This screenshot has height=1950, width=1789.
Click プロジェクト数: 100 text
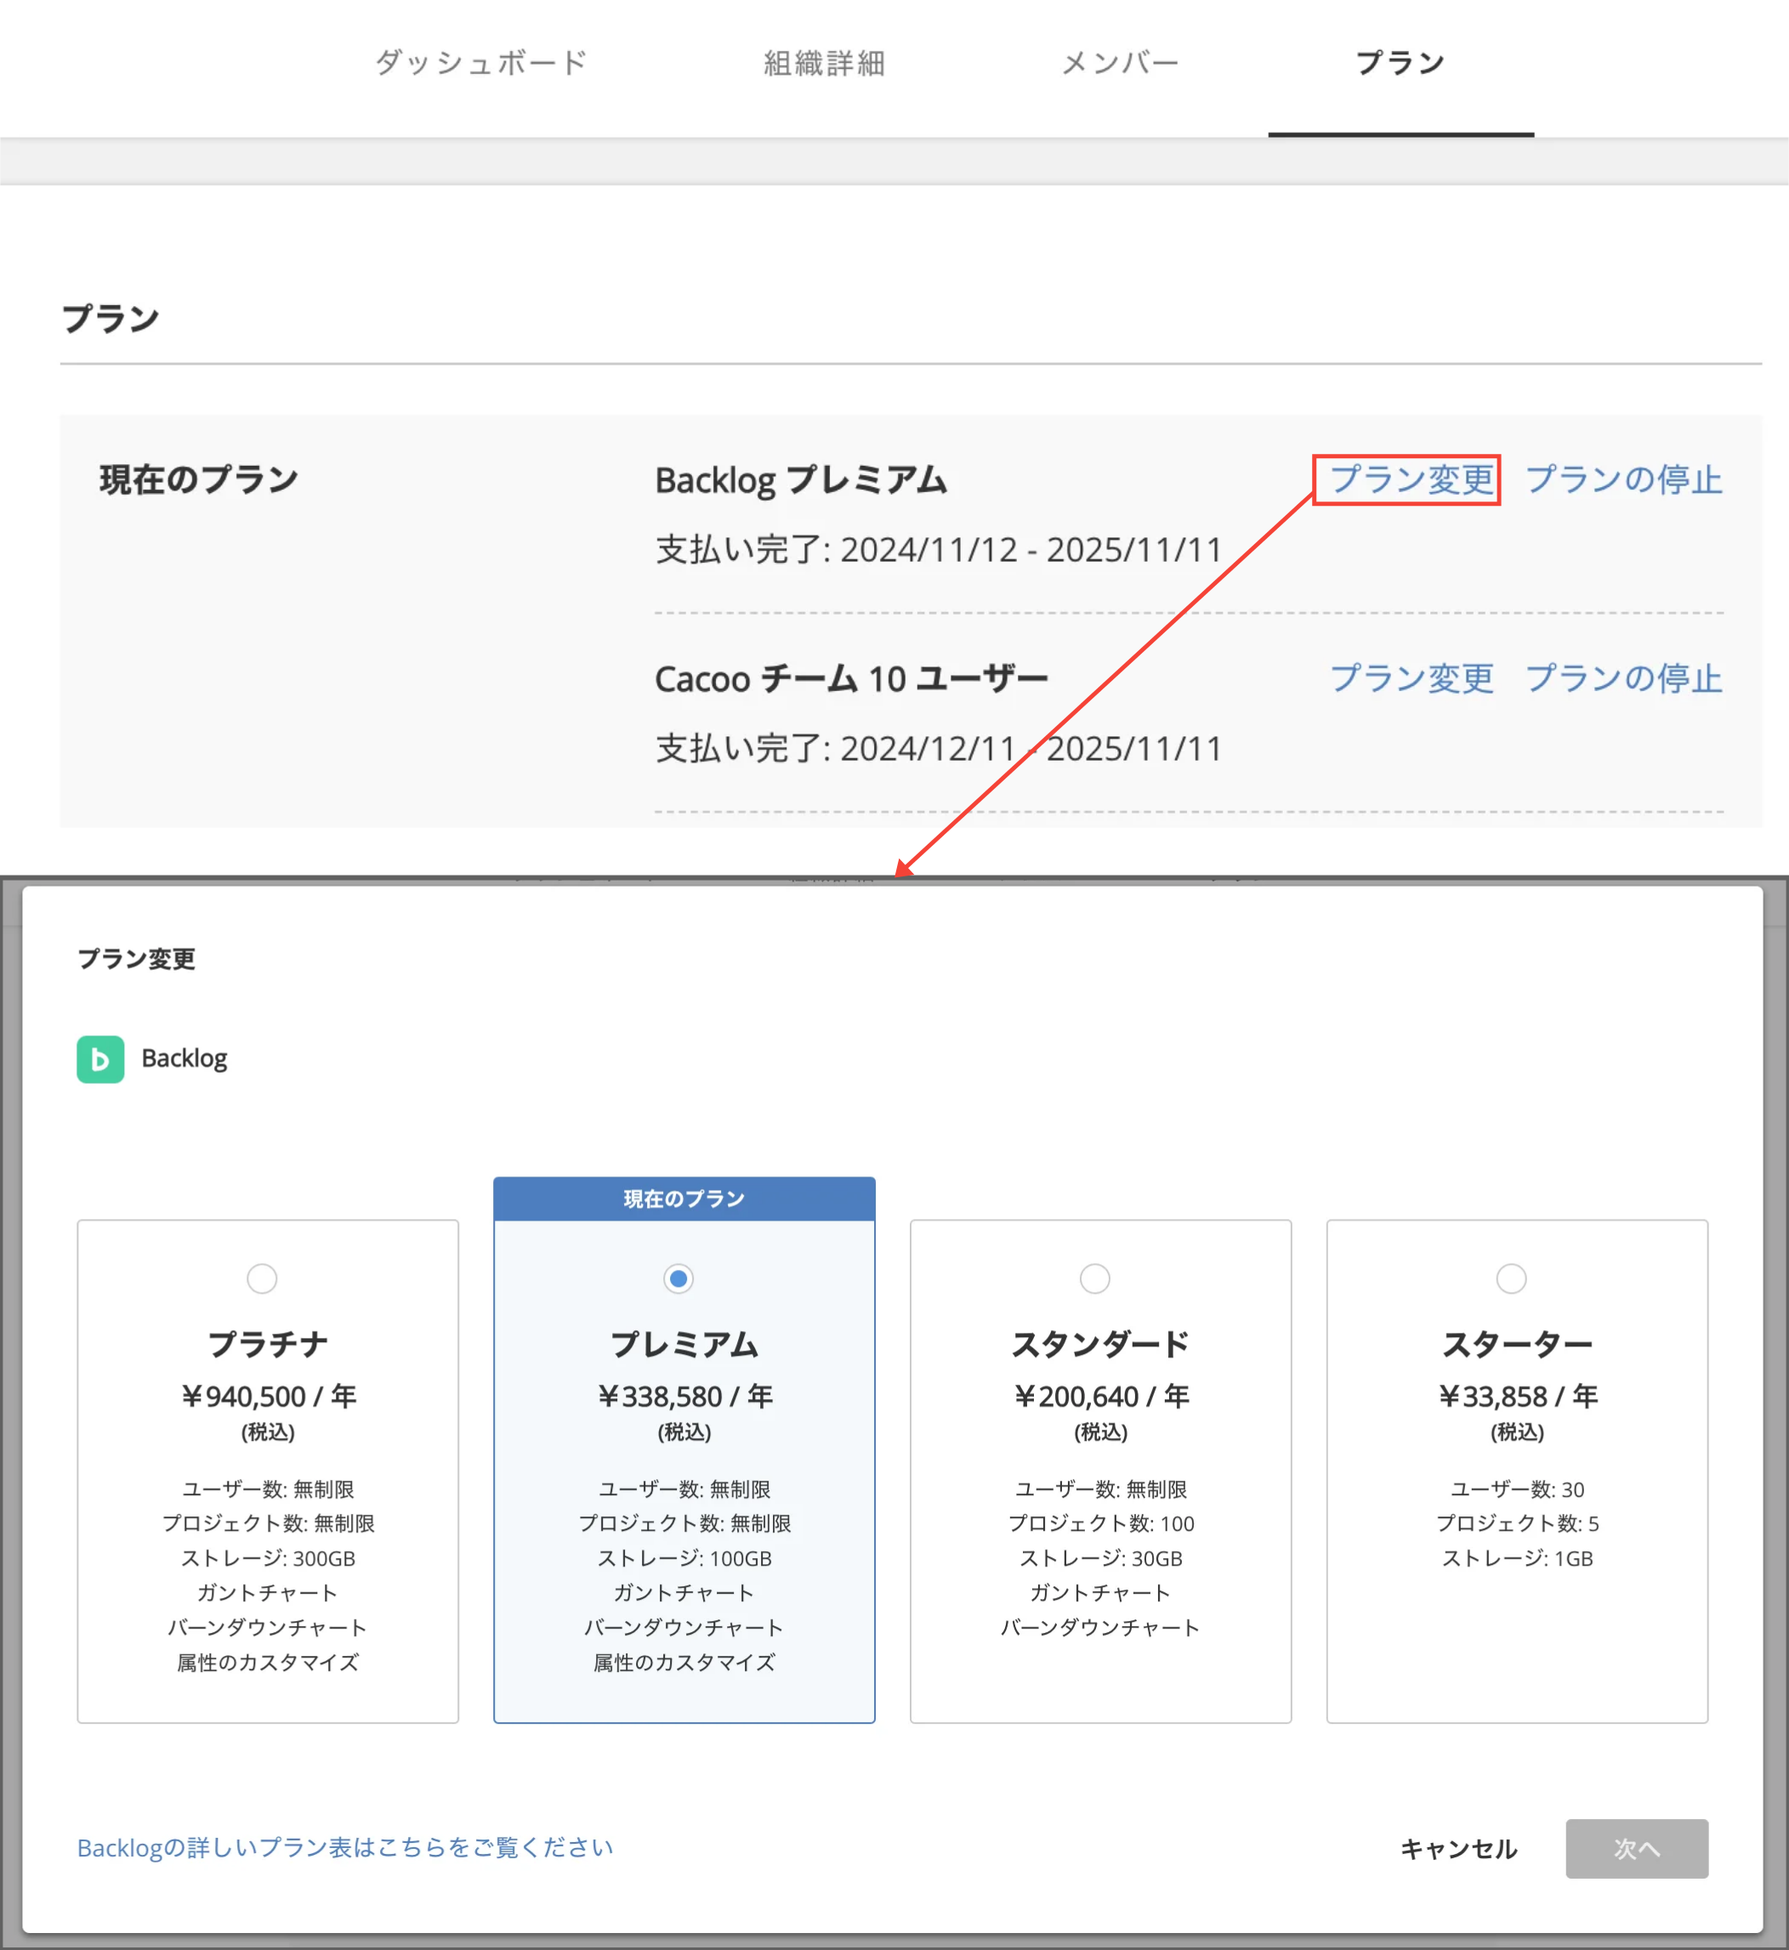(1101, 1523)
